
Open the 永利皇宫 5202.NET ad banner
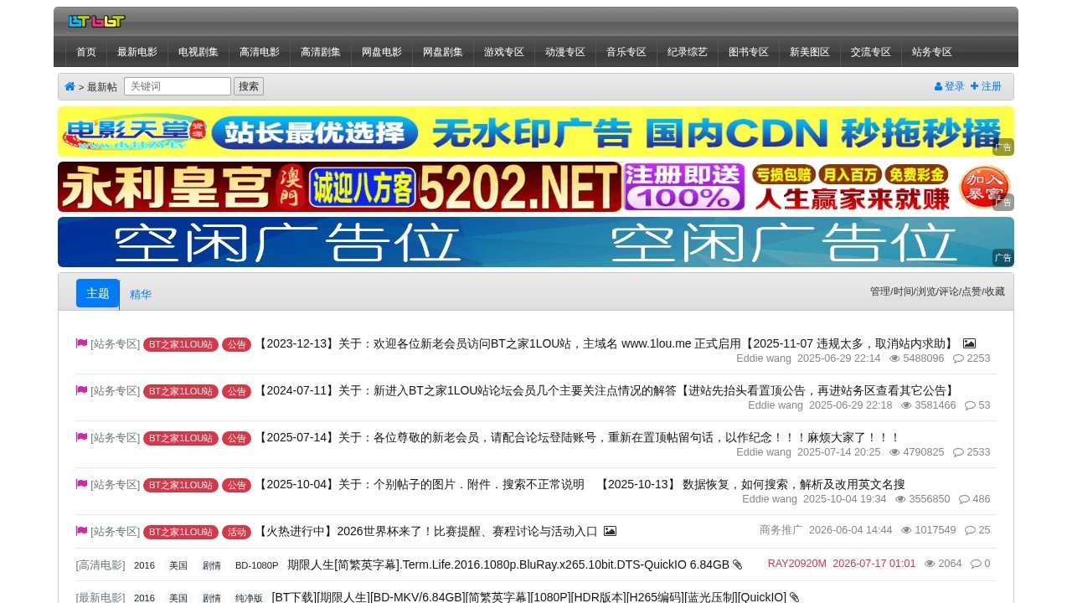click(x=536, y=187)
